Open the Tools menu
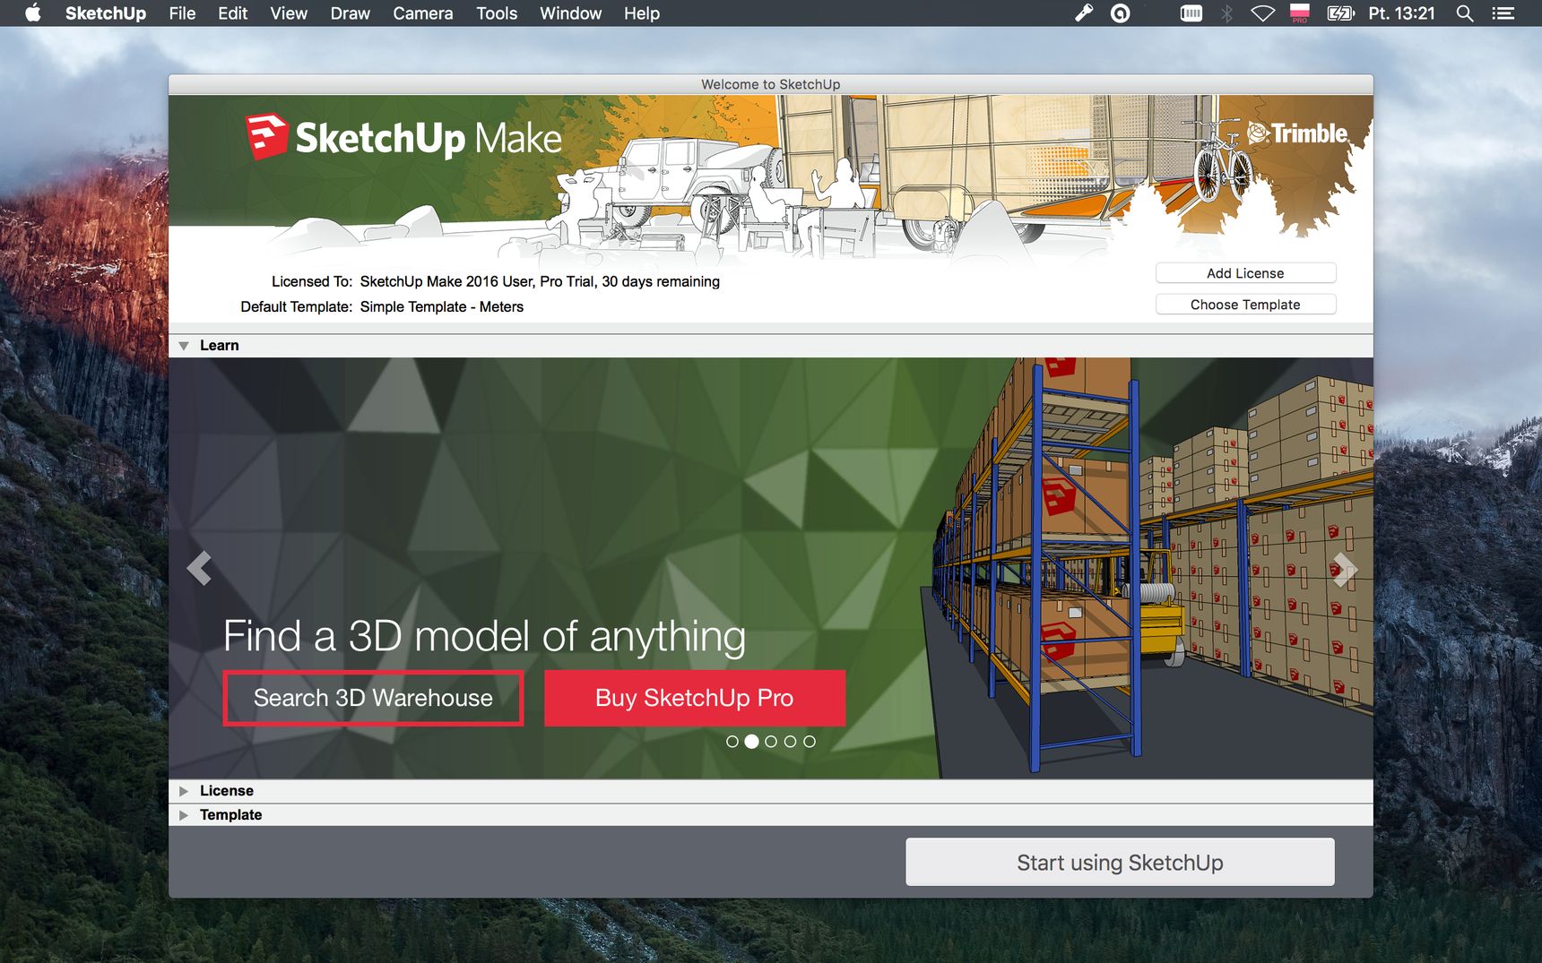 (497, 13)
